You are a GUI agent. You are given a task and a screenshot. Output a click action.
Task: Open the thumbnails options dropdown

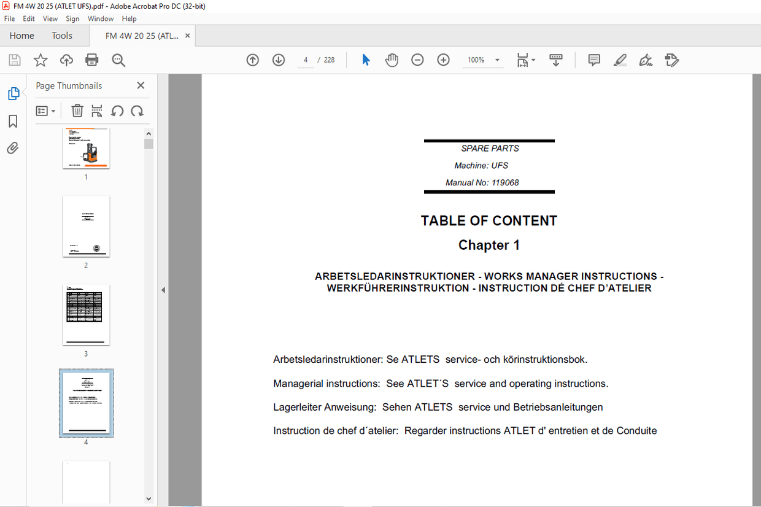(x=46, y=110)
